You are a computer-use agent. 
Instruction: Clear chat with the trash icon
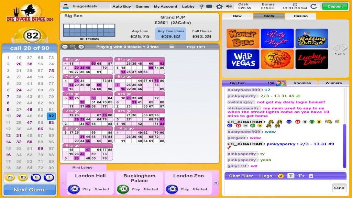(x=311, y=176)
